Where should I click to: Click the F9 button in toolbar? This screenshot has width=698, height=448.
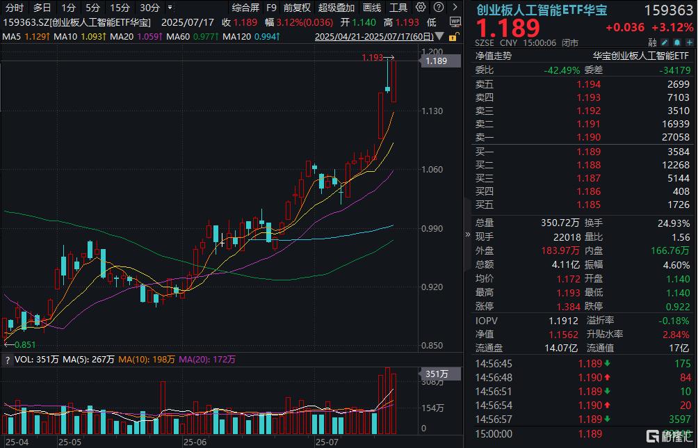pos(271,8)
